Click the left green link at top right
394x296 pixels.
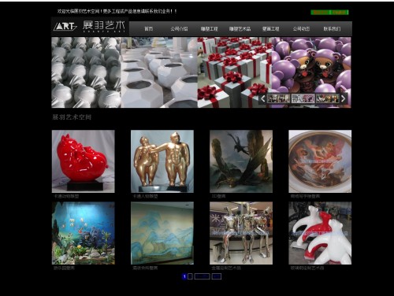coord(320,13)
